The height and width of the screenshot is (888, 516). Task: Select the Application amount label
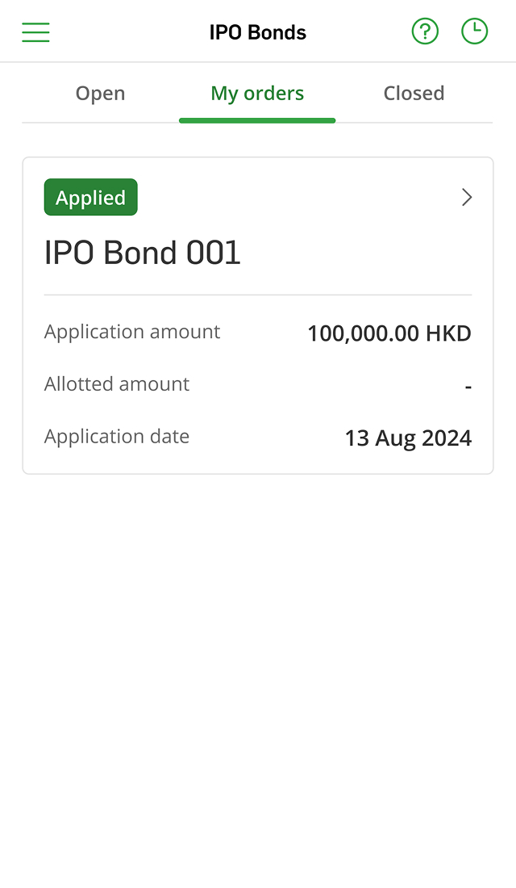pyautogui.click(x=132, y=332)
